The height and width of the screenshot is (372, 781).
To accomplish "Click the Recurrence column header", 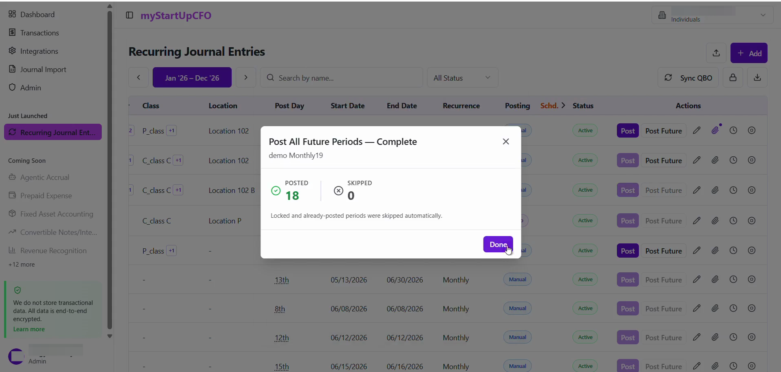I will (461, 105).
